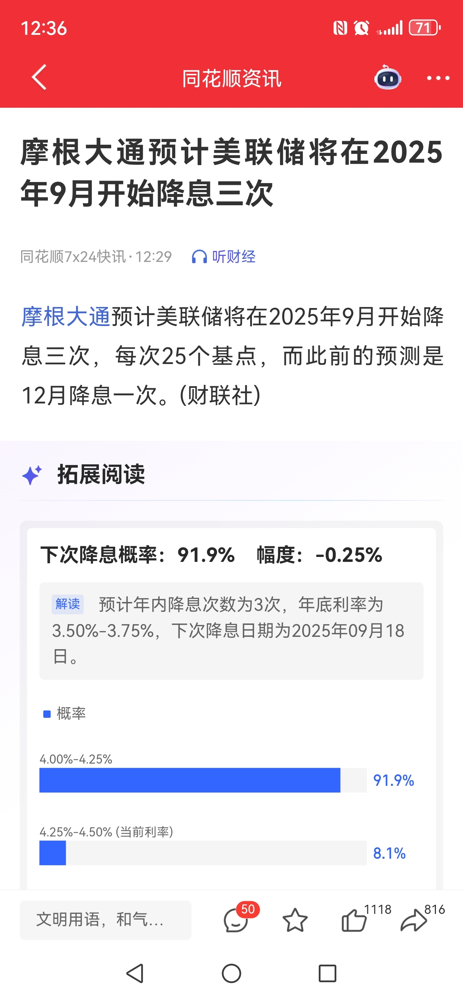The height and width of the screenshot is (997, 463).
Task: Tap the 解读 tag label
Action: pyautogui.click(x=68, y=604)
